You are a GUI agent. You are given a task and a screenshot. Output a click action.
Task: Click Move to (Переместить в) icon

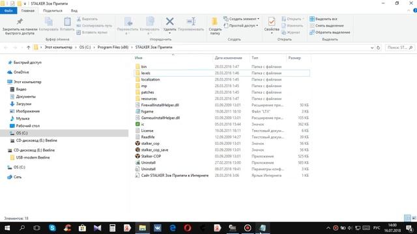(x=128, y=21)
